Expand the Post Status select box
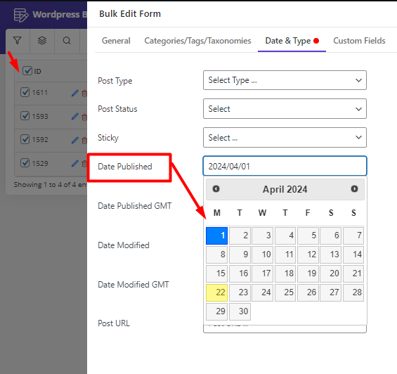The image size is (397, 374). tap(285, 109)
